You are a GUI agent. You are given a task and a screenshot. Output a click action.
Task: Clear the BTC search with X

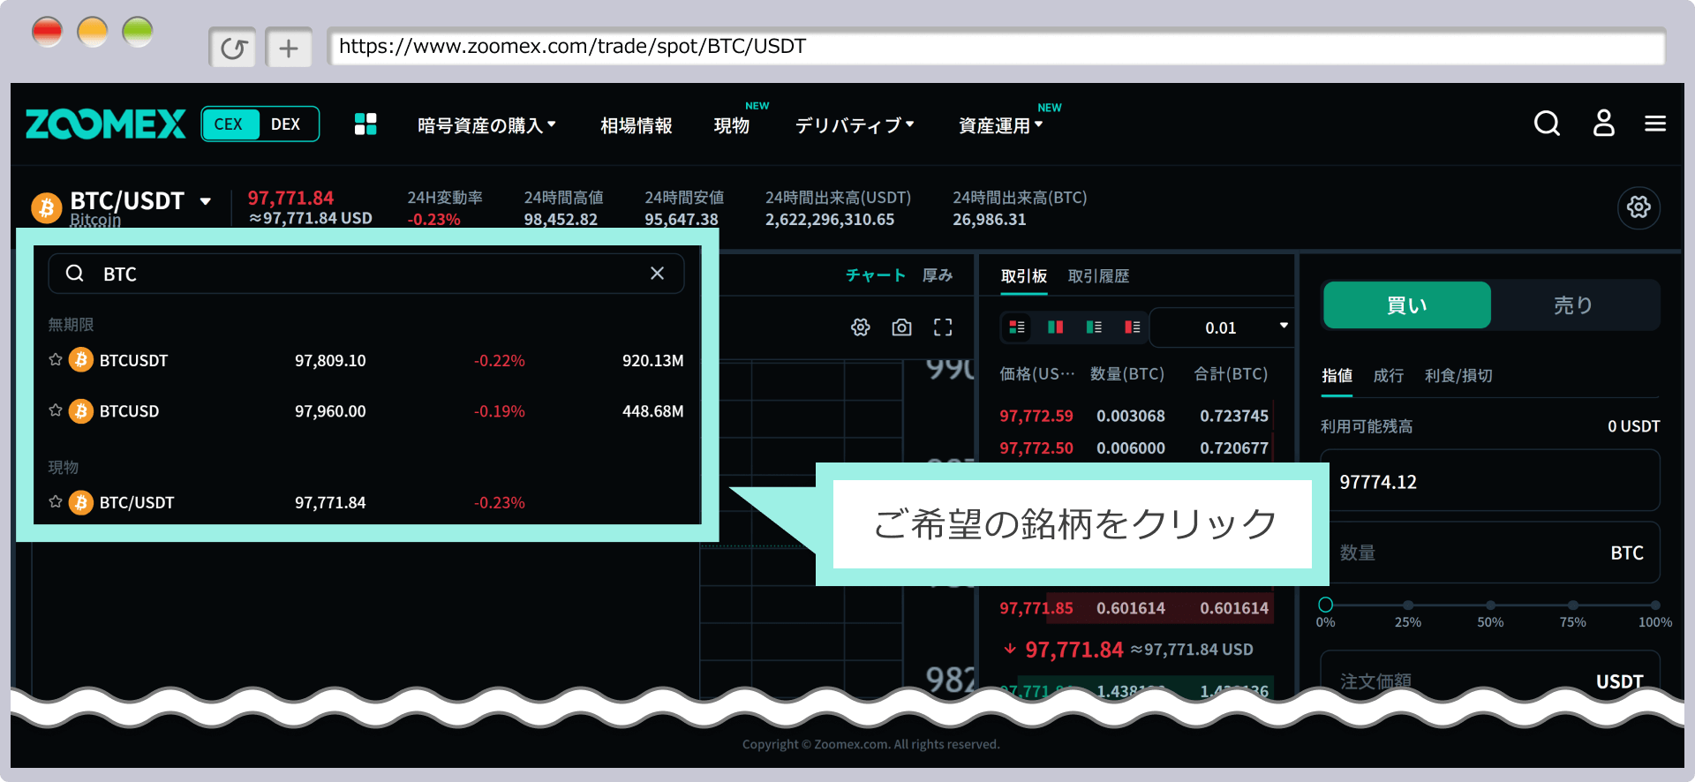point(657,274)
